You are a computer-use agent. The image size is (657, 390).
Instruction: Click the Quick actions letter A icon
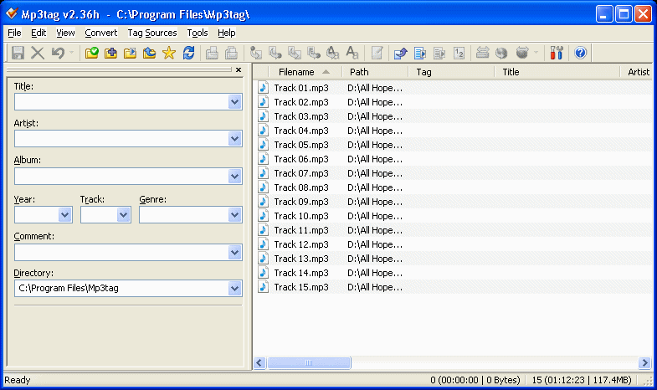pos(352,53)
